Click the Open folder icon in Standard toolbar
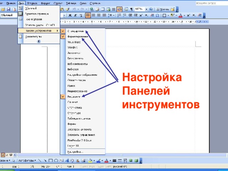This screenshot has width=228, height=171. (3, 9)
